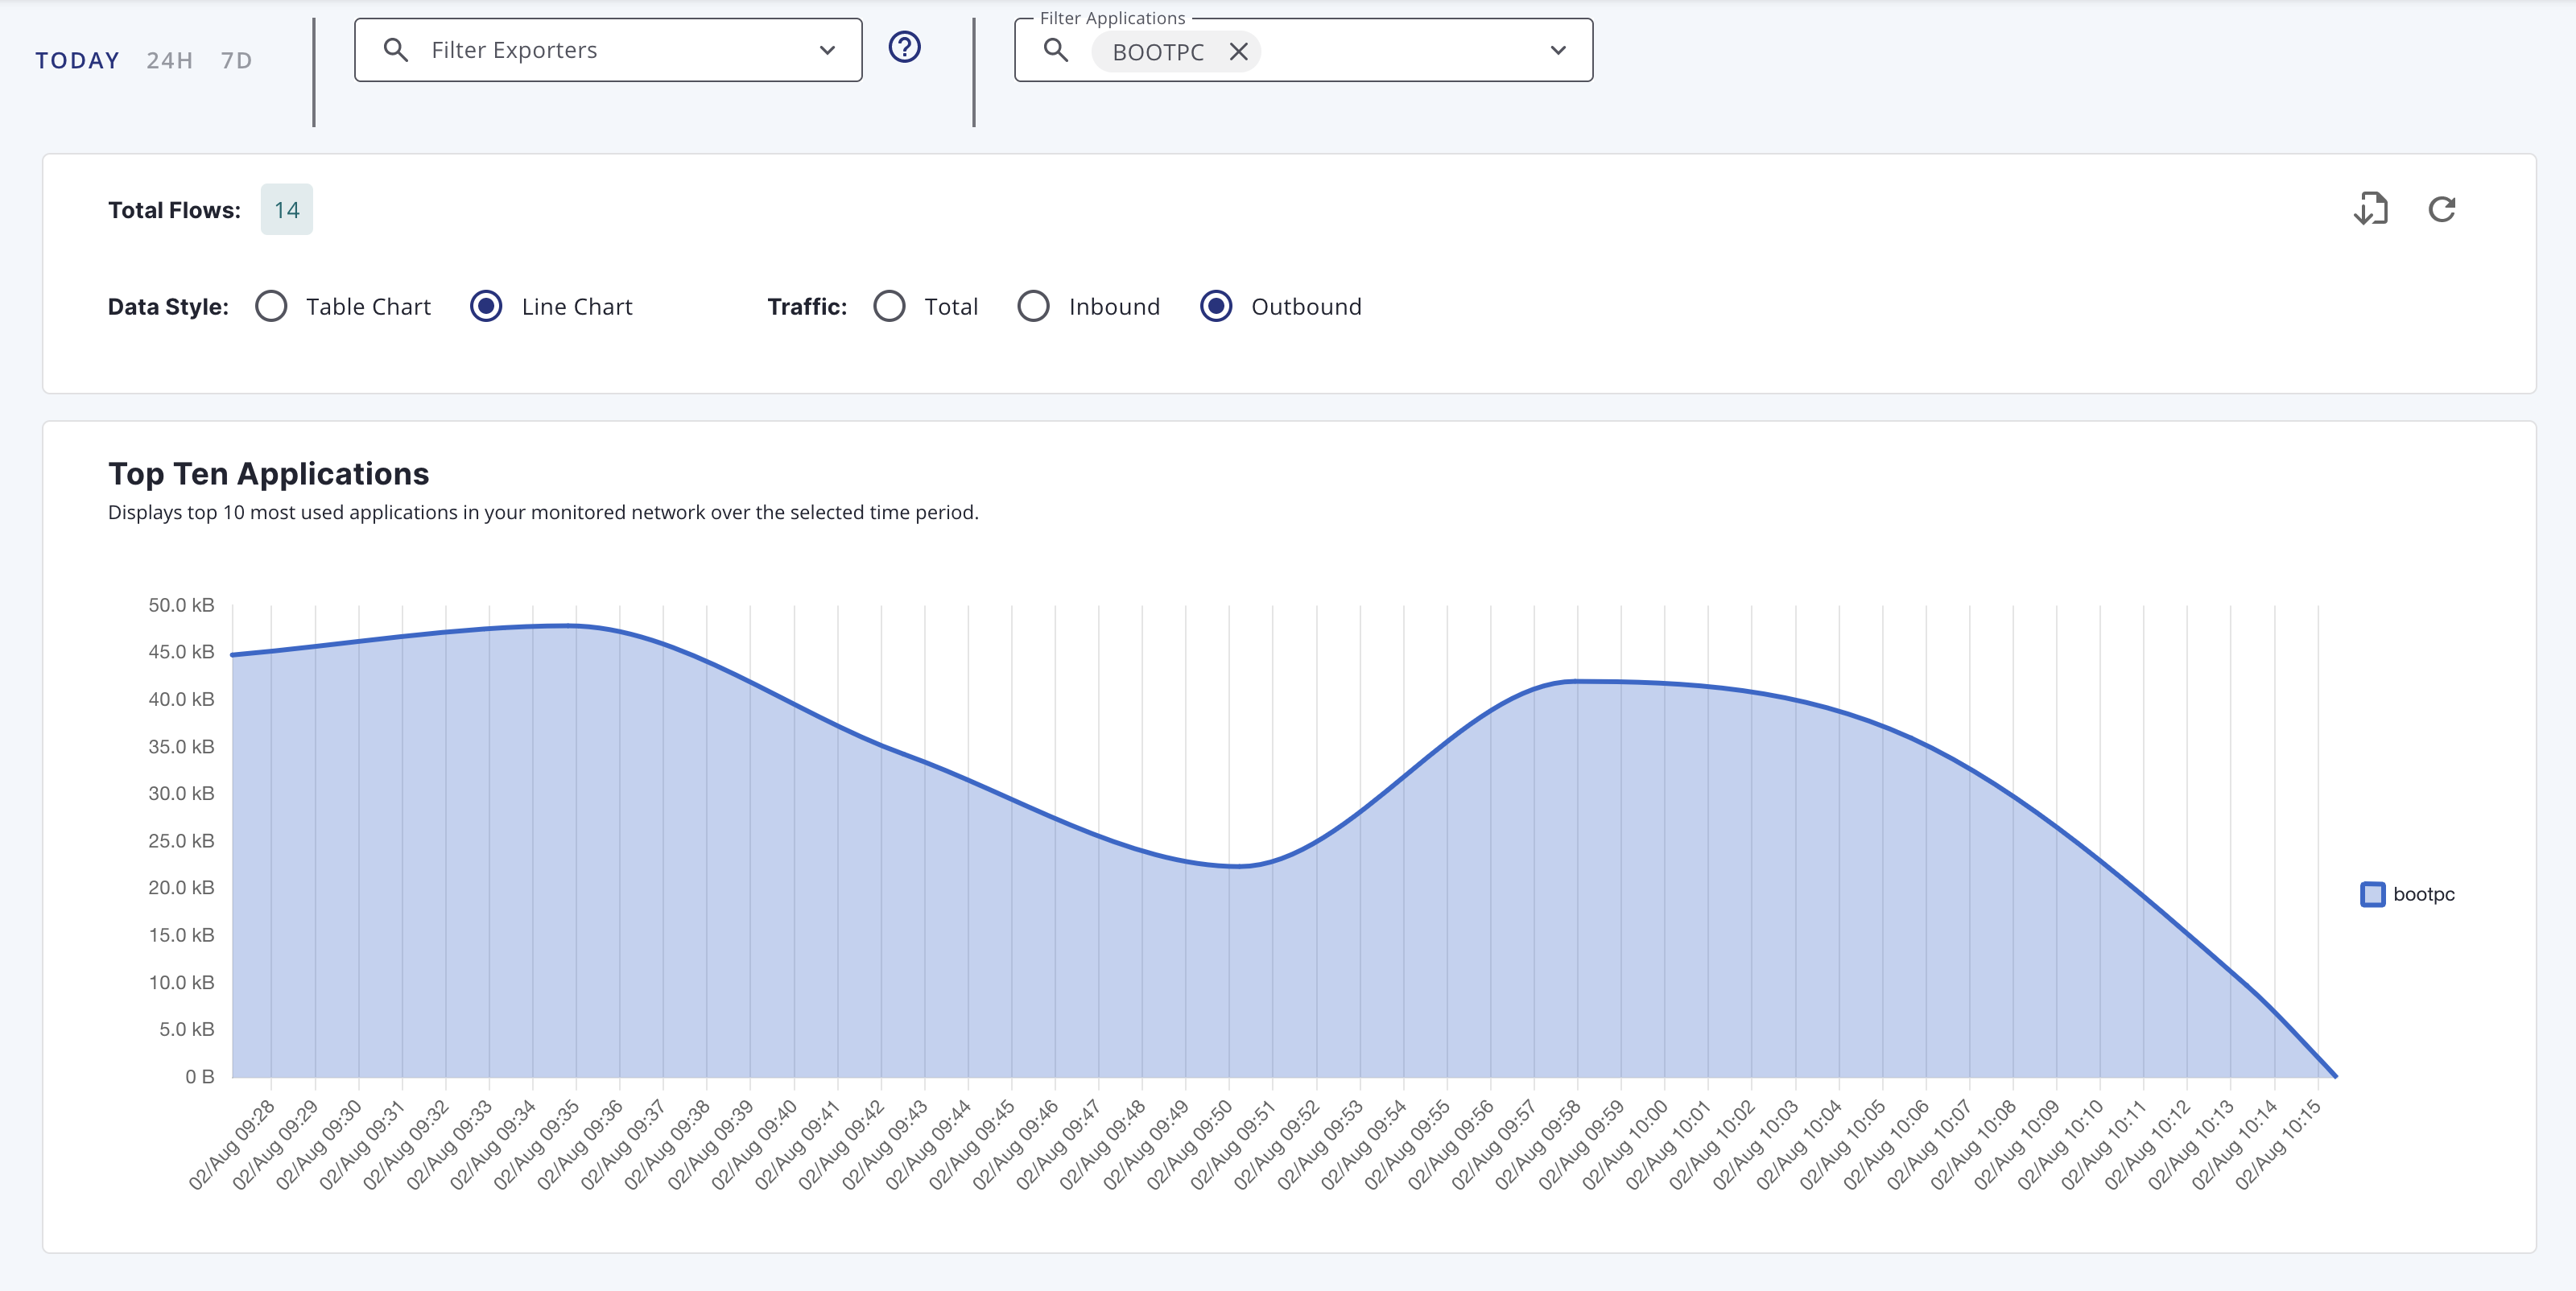Click the Total Flows label
Viewport: 2576px width, 1291px height.
pos(174,210)
